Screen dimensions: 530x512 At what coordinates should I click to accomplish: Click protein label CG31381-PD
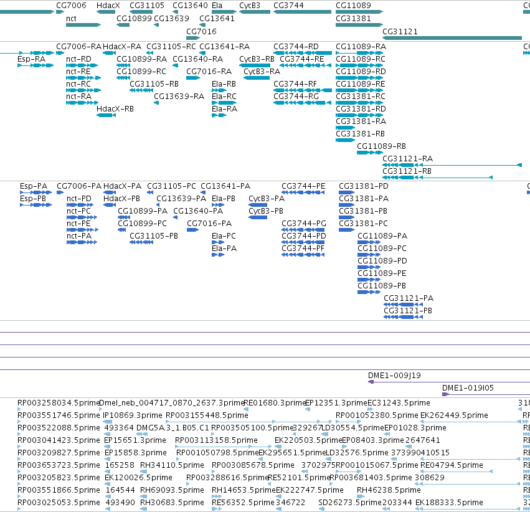point(363,186)
